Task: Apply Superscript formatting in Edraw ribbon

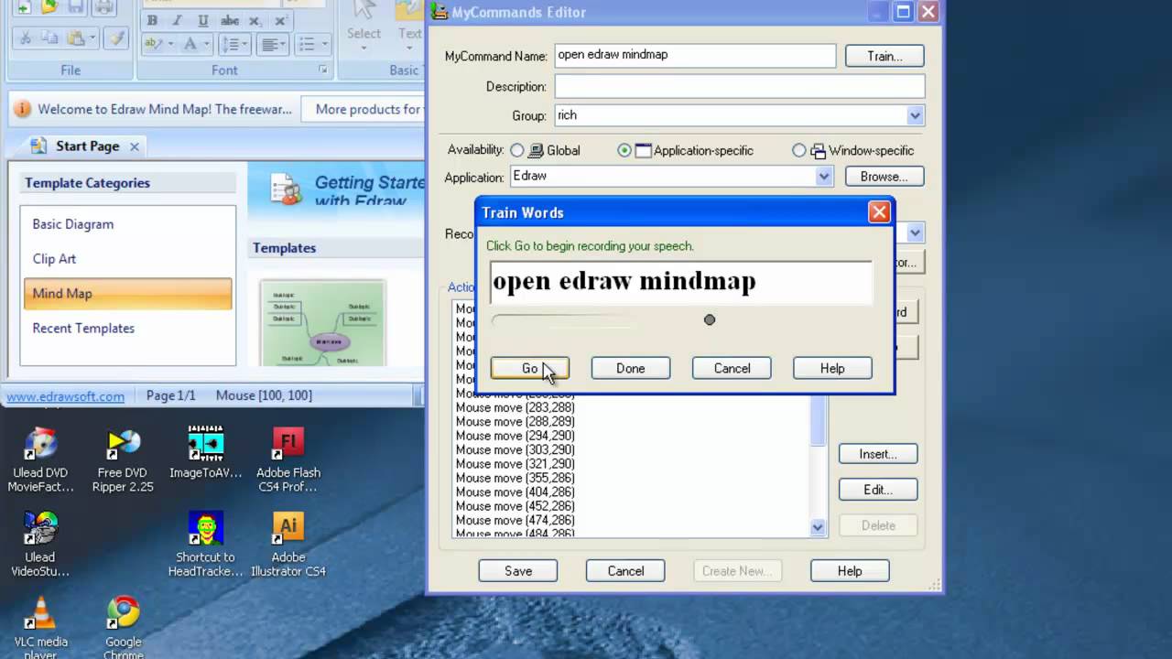Action: pyautogui.click(x=280, y=20)
